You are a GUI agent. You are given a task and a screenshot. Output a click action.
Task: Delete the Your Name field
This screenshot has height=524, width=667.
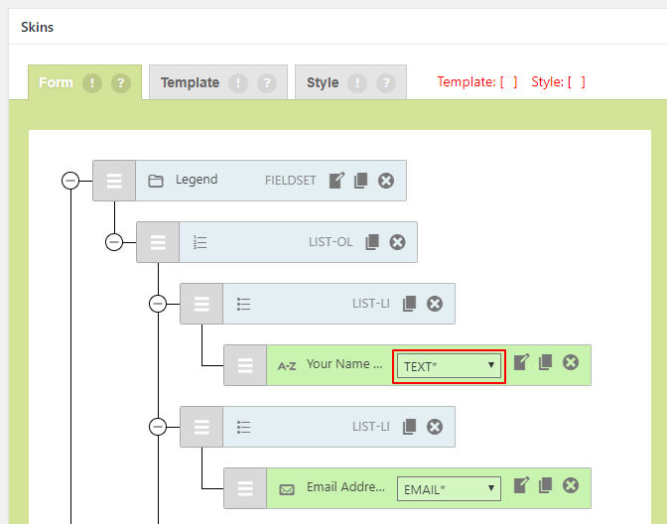click(571, 363)
